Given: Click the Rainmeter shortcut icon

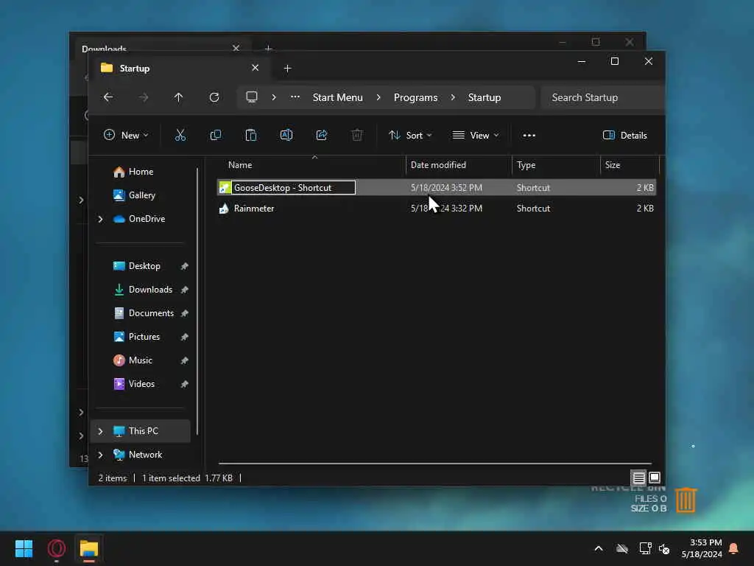Looking at the screenshot, I should [x=224, y=209].
